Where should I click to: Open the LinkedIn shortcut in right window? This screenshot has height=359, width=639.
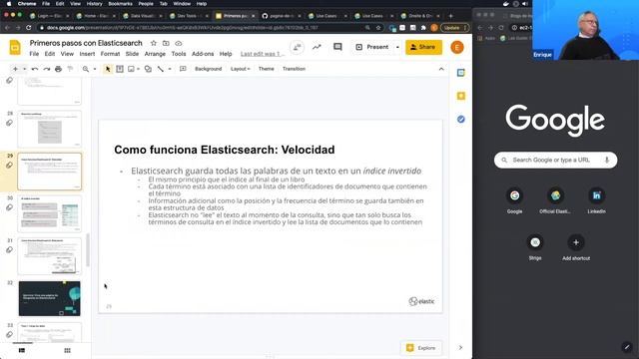596,200
